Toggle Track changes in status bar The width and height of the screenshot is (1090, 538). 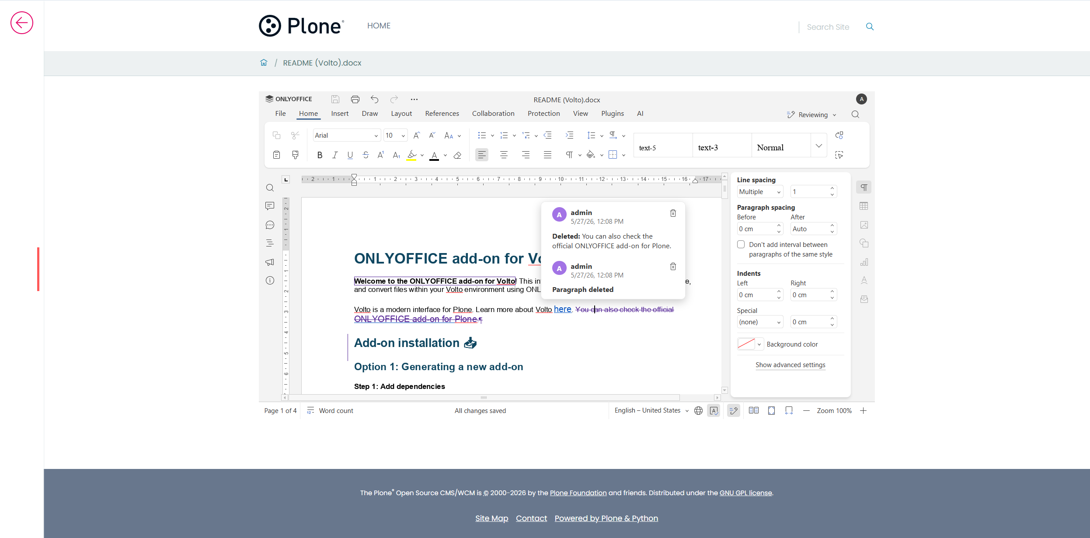click(x=734, y=411)
